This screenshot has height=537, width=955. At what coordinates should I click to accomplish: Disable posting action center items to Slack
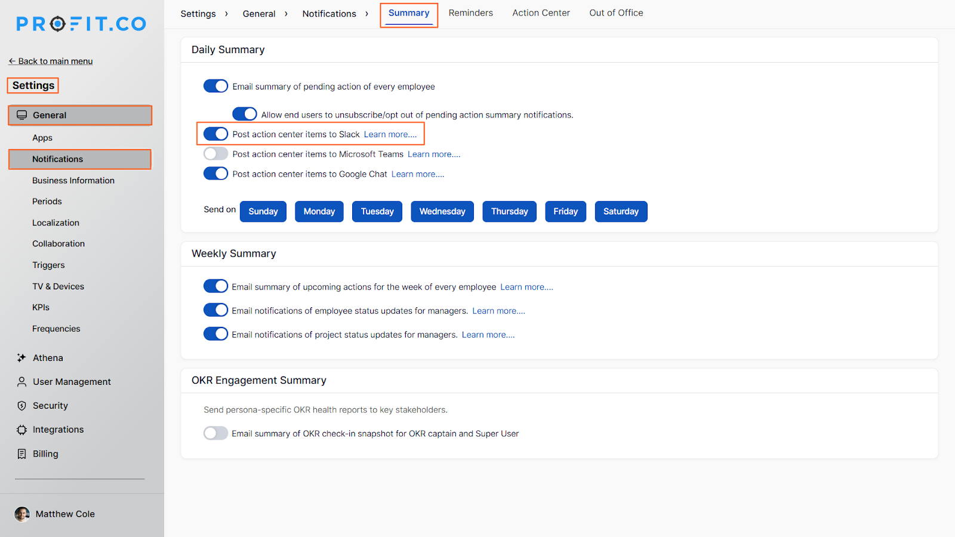tap(215, 134)
